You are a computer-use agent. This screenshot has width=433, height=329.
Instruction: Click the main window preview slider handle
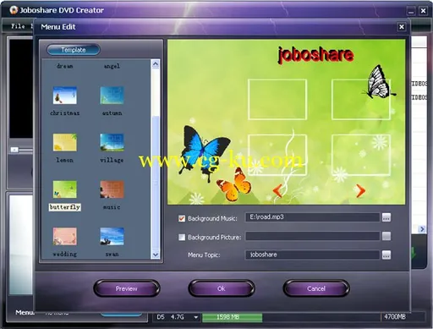point(14,150)
